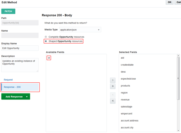Click the Add Response button
Image resolution: width=181 pixels, height=133 pixels.
(x=14, y=97)
